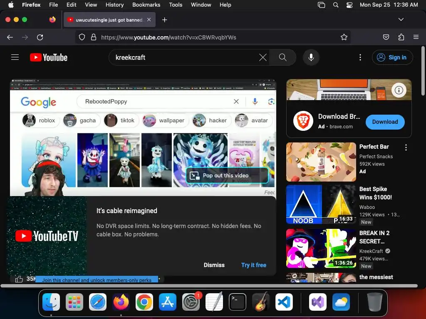Image resolution: width=426 pixels, height=319 pixels.
Task: Click the messiest video title
Action: click(x=376, y=277)
